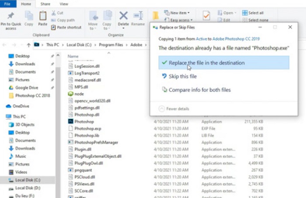The width and height of the screenshot is (306, 198).
Task: Click the Forward navigation arrow
Action: pyautogui.click(x=14, y=45)
